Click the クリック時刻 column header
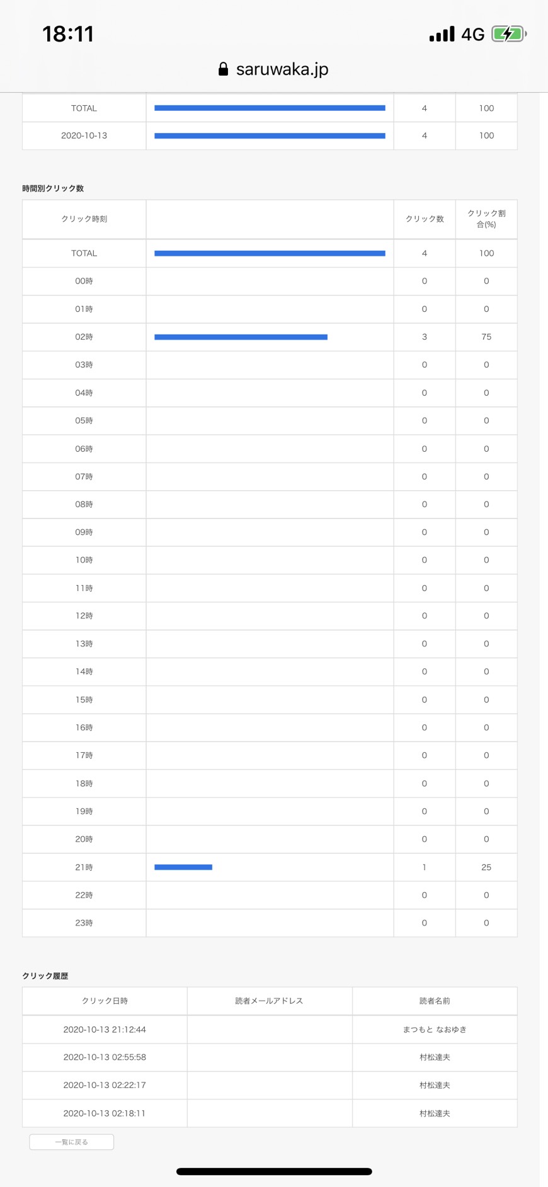The image size is (548, 1187). [84, 219]
